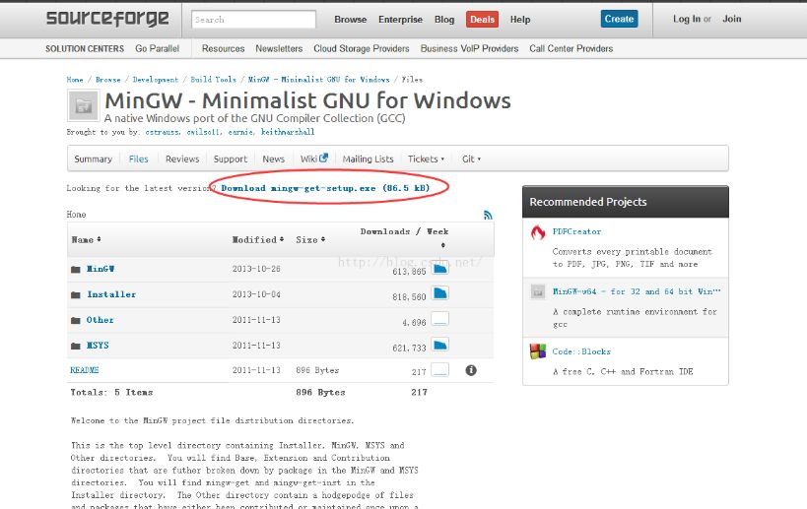
Task: Download mingw-get-setup.exe link
Action: 325,188
